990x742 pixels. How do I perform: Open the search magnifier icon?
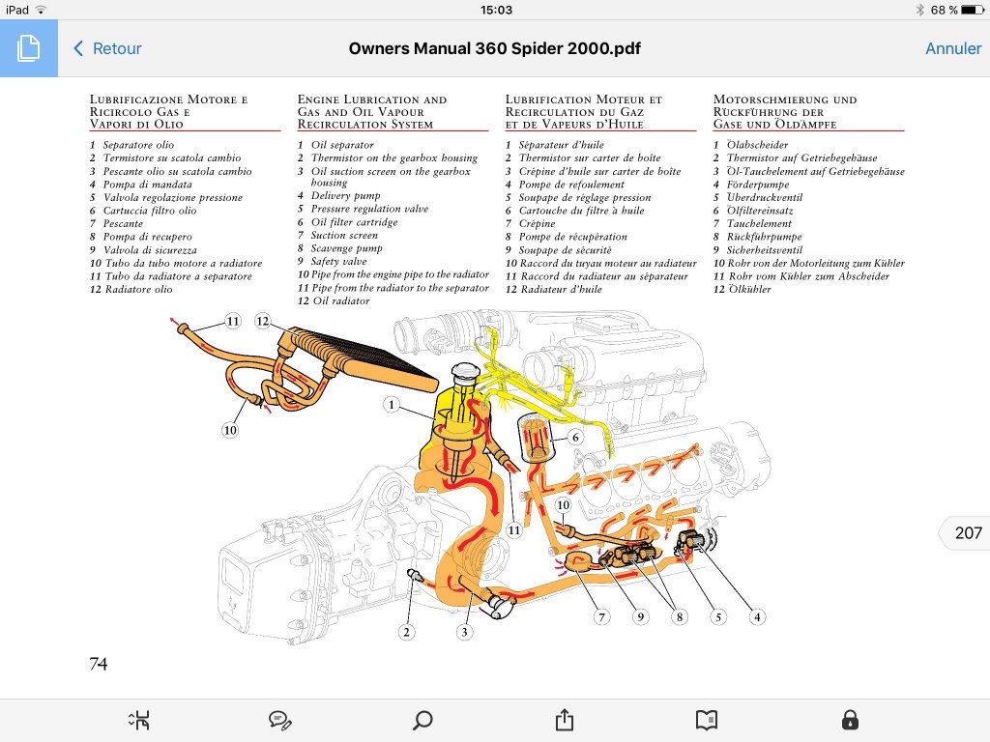(x=422, y=720)
